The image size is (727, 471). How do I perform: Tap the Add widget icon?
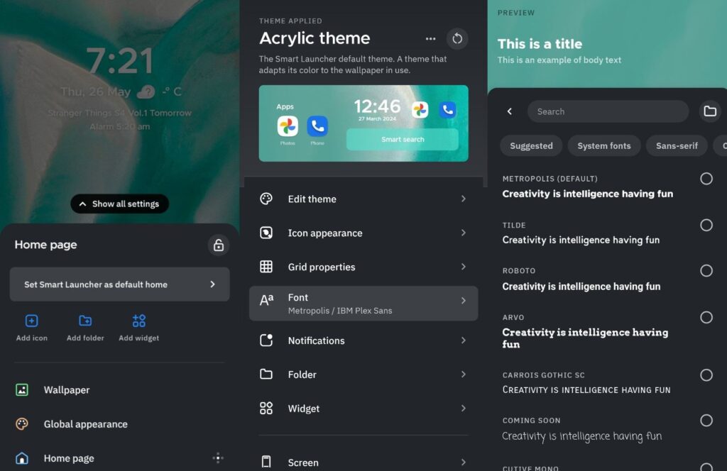coord(139,321)
